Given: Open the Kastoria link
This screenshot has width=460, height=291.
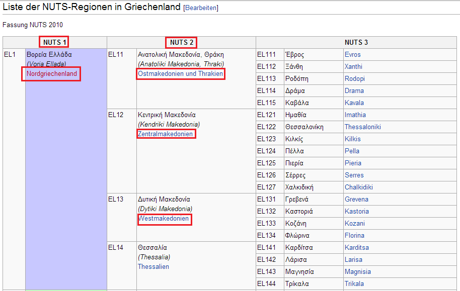Looking at the screenshot, I should pyautogui.click(x=357, y=211).
